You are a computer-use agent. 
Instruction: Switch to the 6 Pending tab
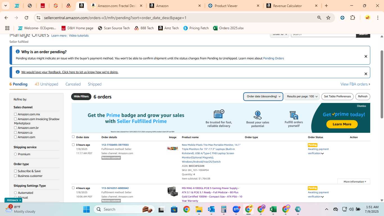click(19, 84)
